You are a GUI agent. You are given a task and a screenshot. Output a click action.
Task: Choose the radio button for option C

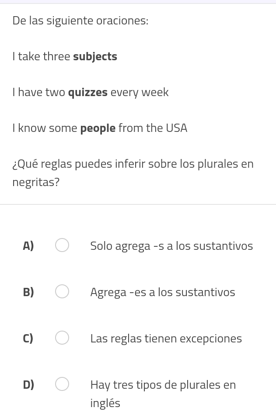(62, 338)
